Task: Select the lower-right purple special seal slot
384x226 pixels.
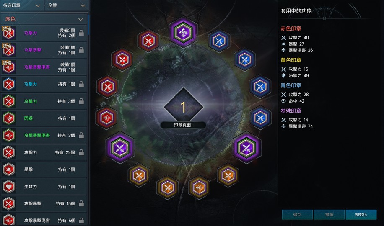Action: (x=246, y=147)
